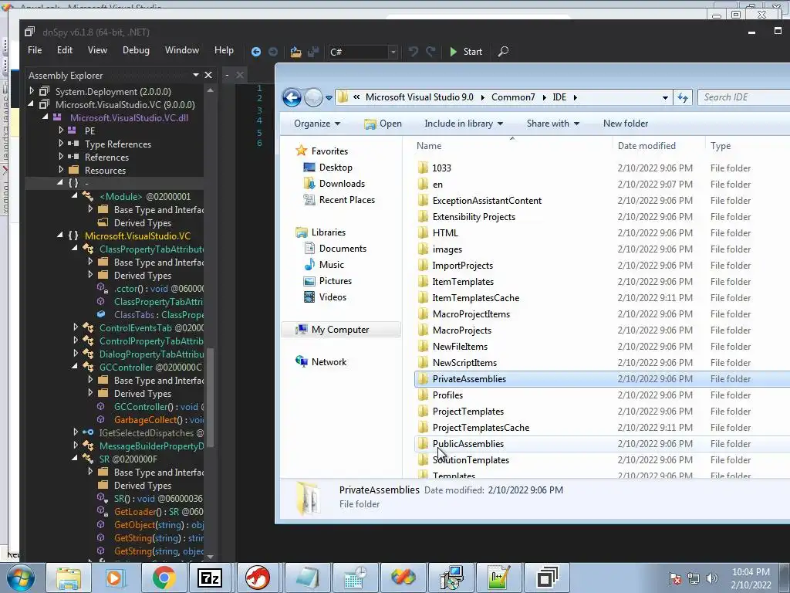Open the Organize dropdown menu

coord(317,124)
